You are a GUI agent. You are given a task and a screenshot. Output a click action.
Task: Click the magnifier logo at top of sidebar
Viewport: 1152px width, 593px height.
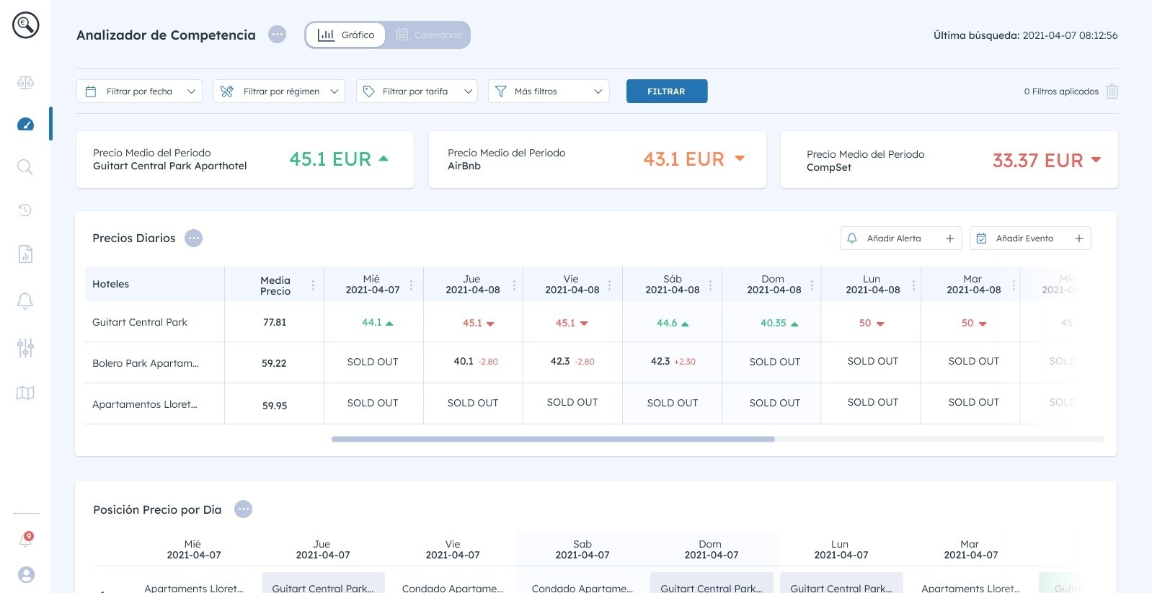click(25, 25)
